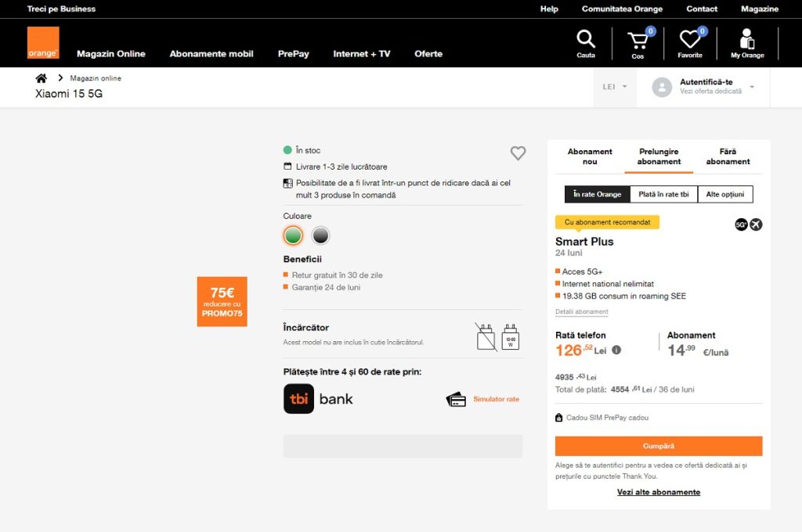
Task: Open the shopping cart (Cos)
Action: (x=638, y=43)
